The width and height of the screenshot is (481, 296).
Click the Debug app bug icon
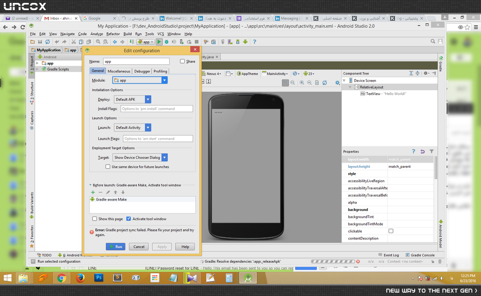(x=166, y=42)
